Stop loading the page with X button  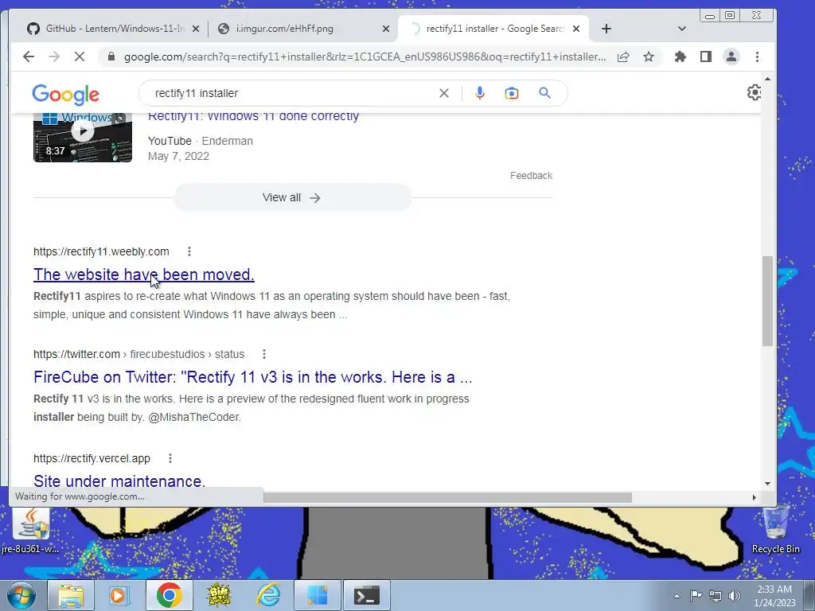tap(79, 56)
